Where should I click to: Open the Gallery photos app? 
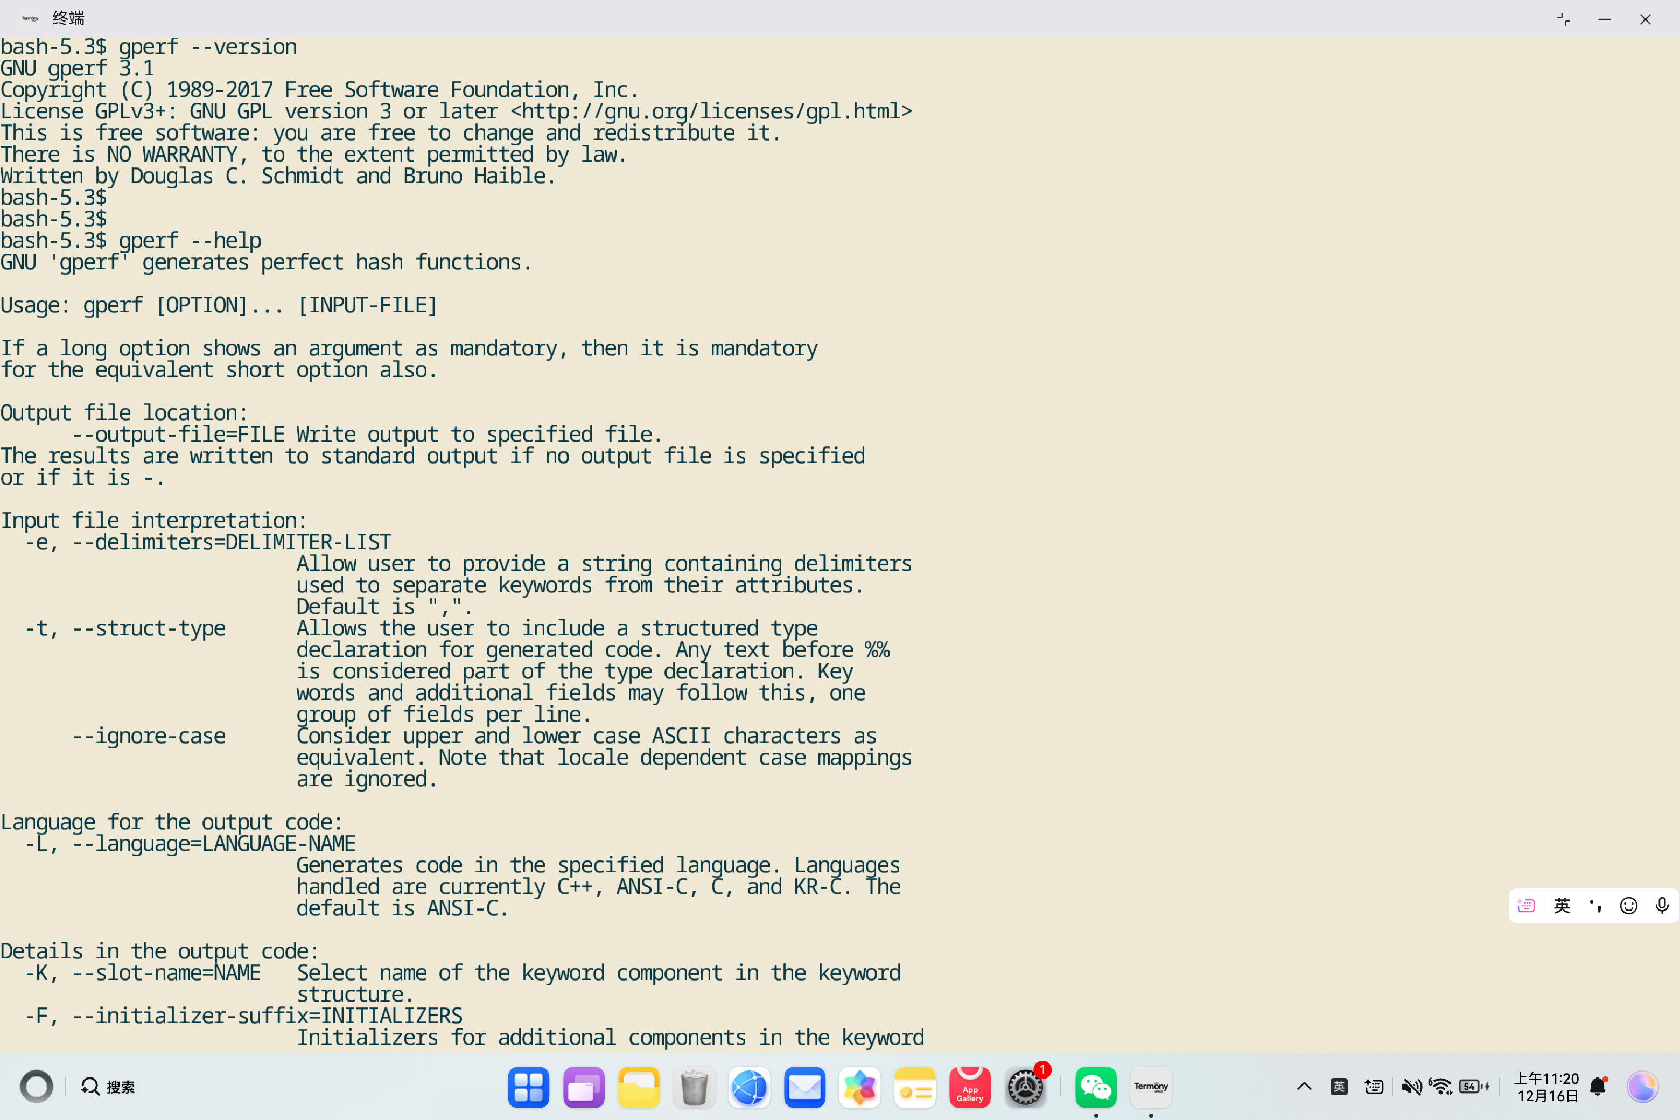tap(859, 1087)
